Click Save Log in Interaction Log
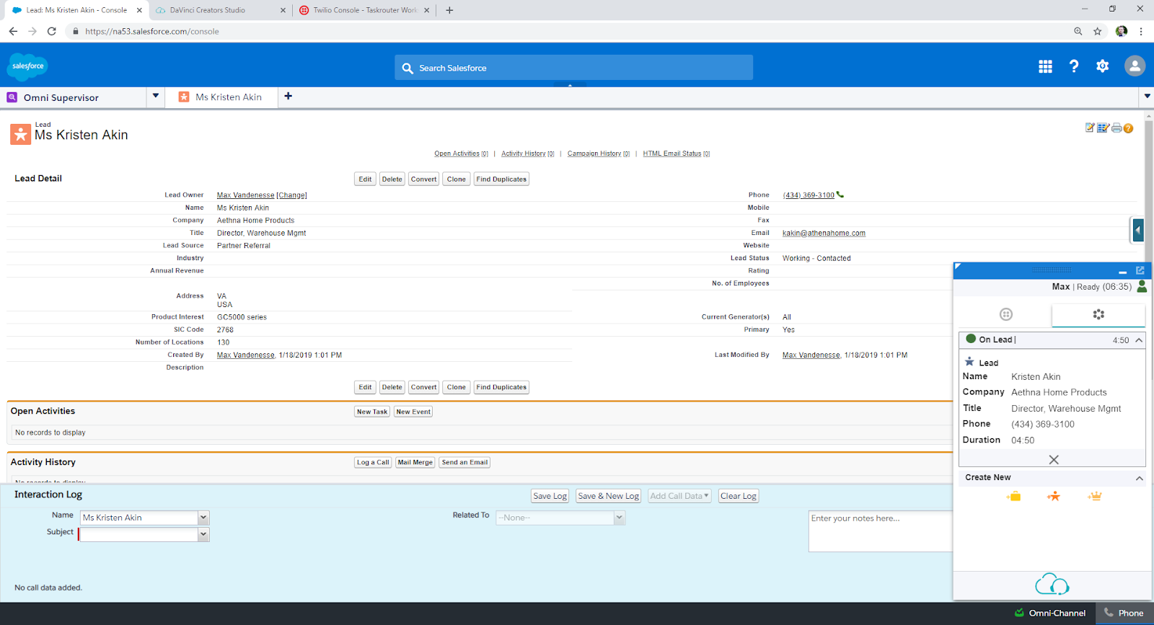This screenshot has height=625, width=1154. click(550, 496)
